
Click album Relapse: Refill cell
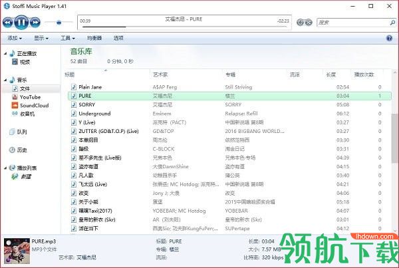(241, 114)
